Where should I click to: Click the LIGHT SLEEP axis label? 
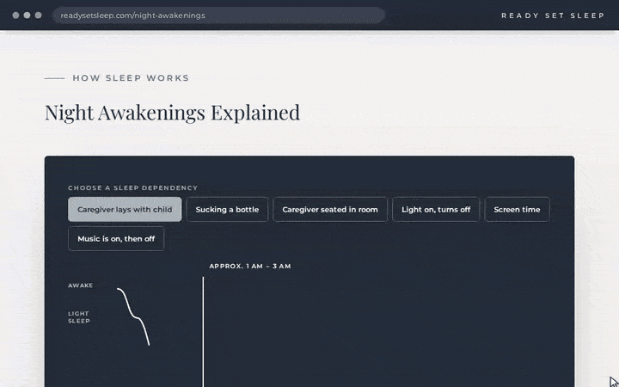coord(79,317)
